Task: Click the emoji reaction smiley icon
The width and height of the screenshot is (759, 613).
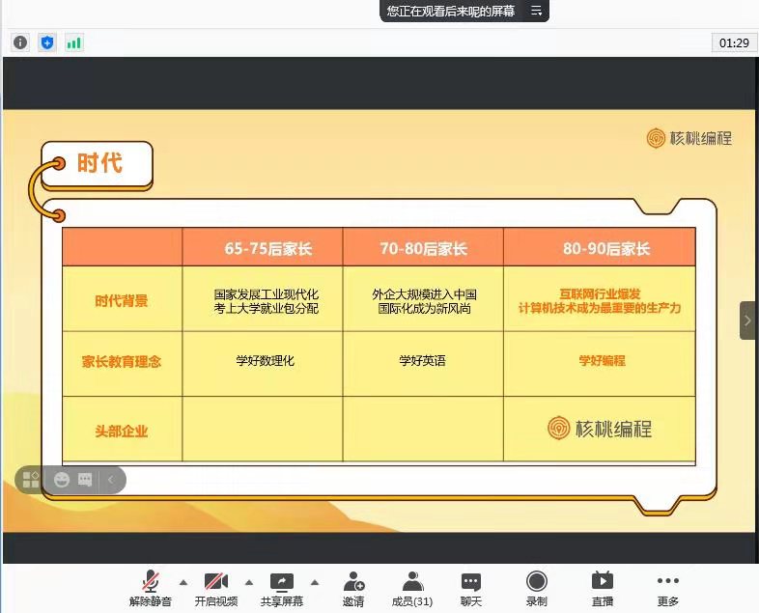Action: point(62,480)
